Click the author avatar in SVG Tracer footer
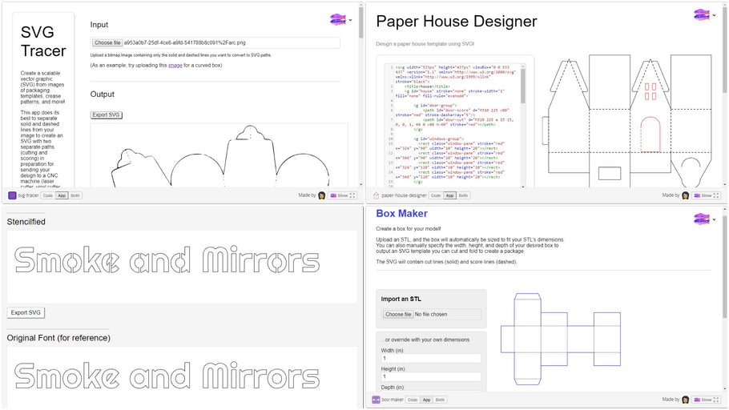This screenshot has height=410, width=729. [322, 195]
